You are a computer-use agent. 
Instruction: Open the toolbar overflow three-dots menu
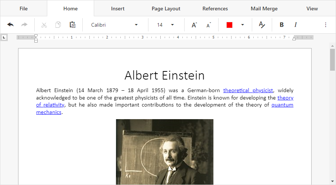pos(325,25)
